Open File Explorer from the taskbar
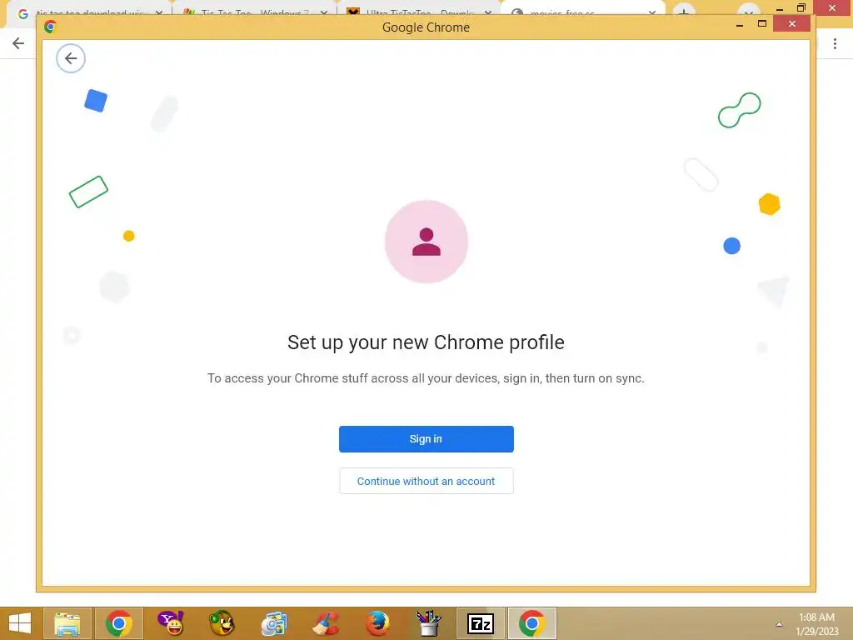Screen dimensions: 853x640 (67, 623)
